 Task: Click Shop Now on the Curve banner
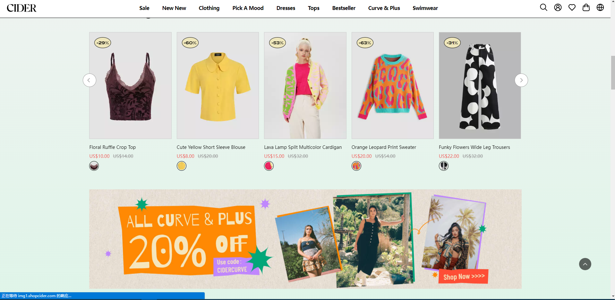coord(464,277)
